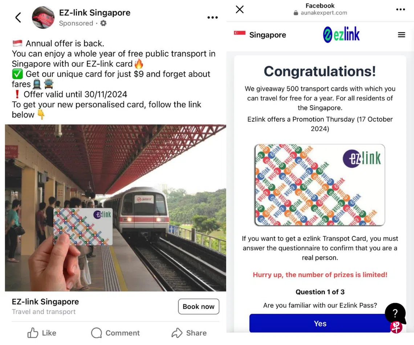Like the EZ-link Singapore post
414x345 pixels.
[42, 333]
